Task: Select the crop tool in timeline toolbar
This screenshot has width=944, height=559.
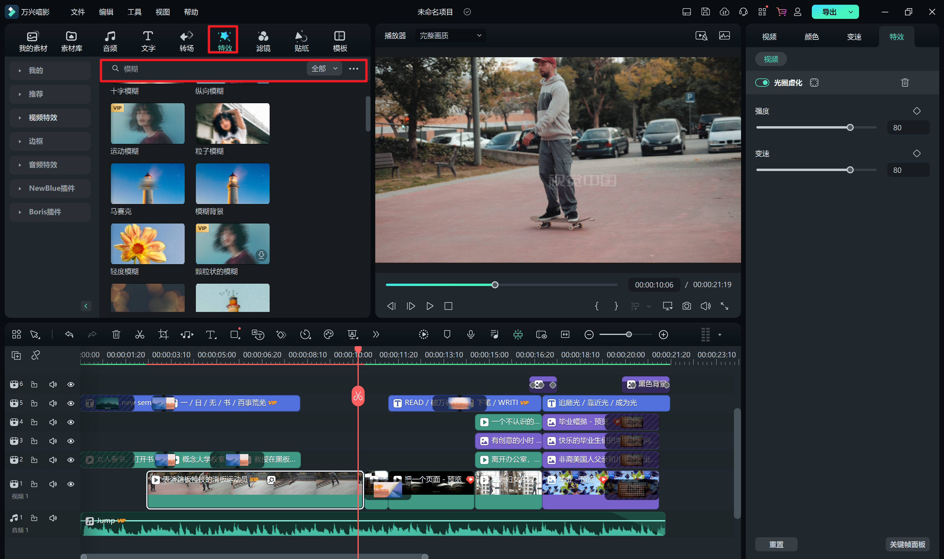Action: (163, 335)
